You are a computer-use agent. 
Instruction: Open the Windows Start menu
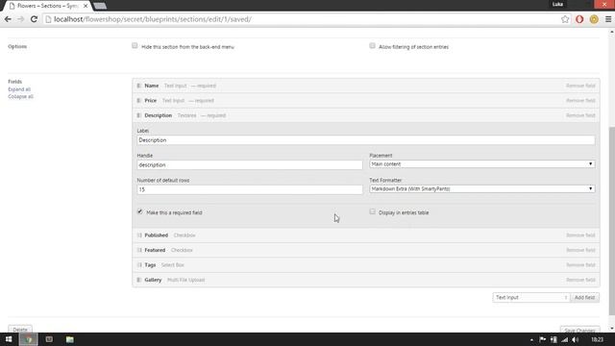point(9,339)
